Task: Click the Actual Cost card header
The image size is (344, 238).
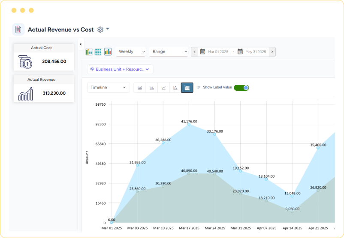Action: (x=43, y=48)
